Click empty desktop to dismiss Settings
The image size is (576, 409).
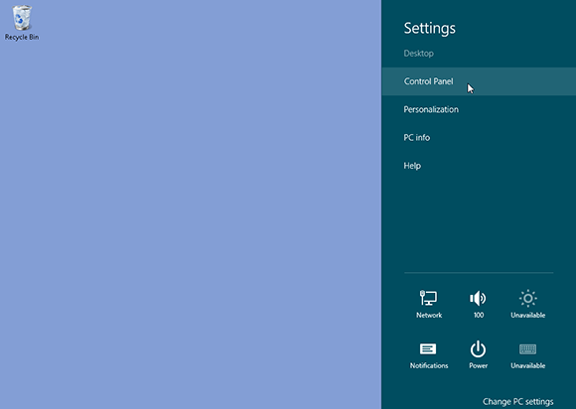click(191, 205)
